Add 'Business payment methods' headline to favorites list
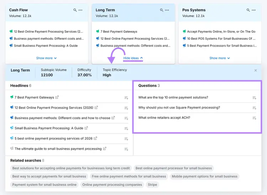The image size is (267, 195). pyautogui.click(x=126, y=118)
